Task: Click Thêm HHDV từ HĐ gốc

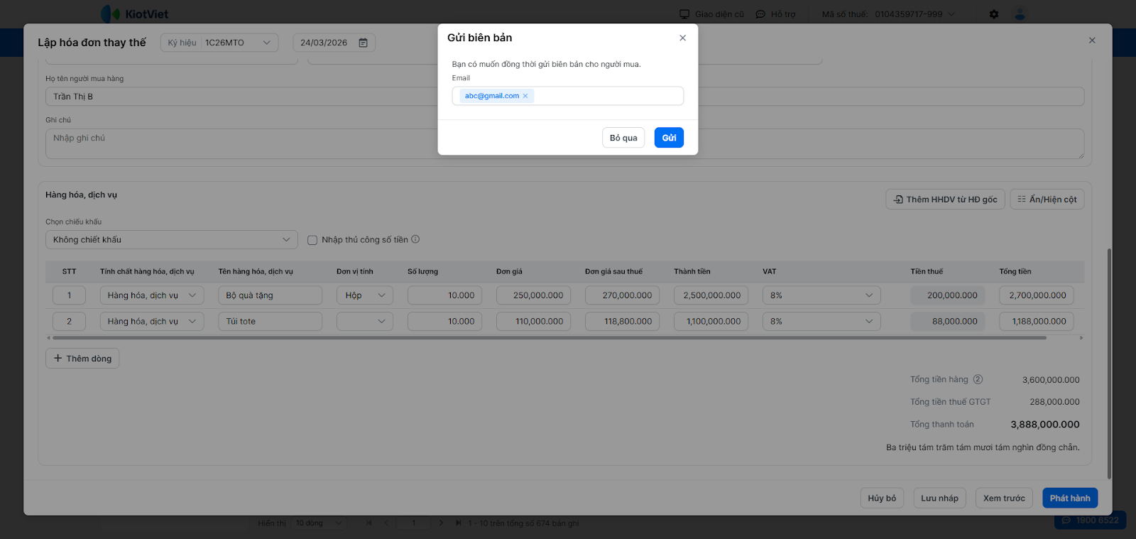Action: (x=945, y=200)
